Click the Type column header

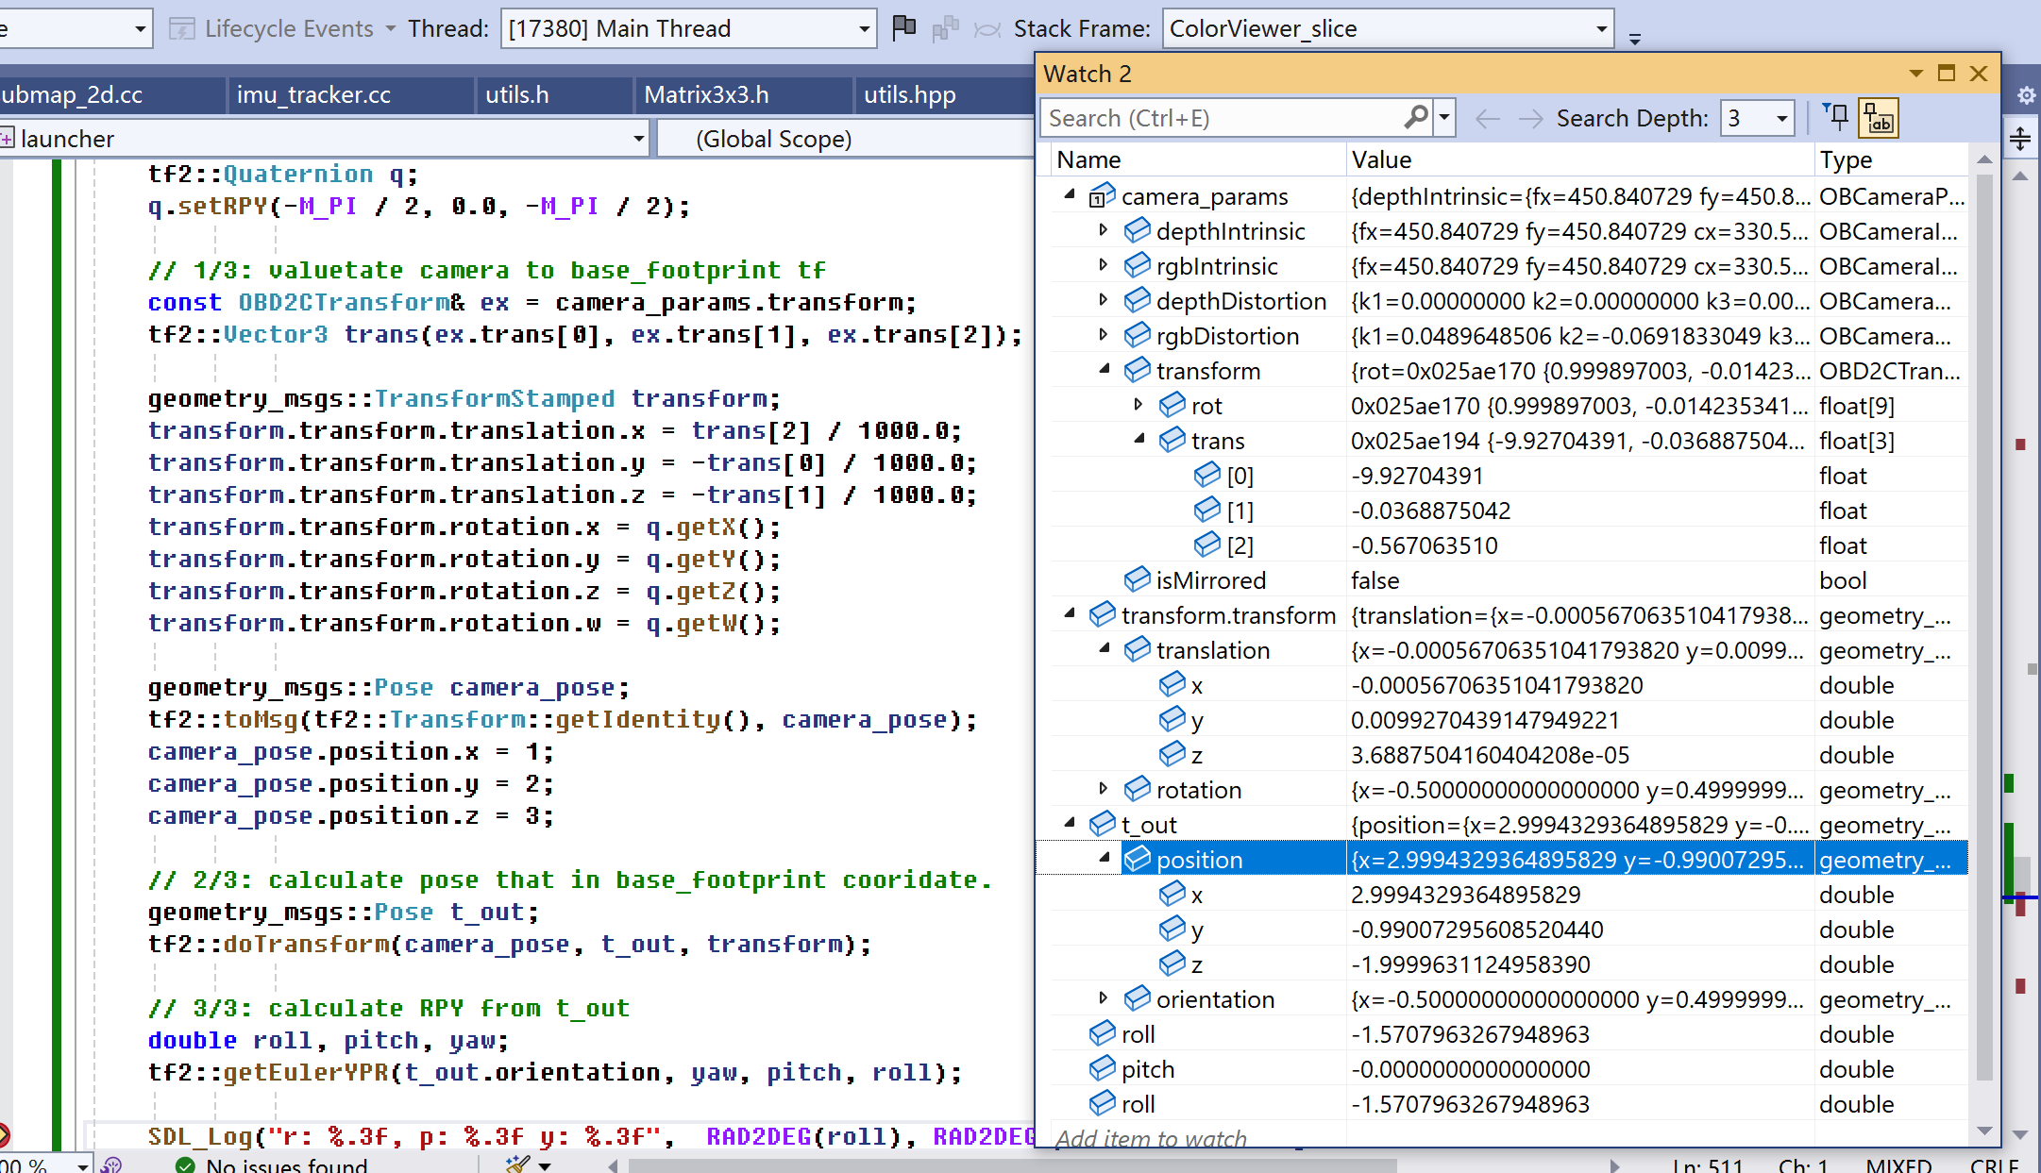point(1891,159)
